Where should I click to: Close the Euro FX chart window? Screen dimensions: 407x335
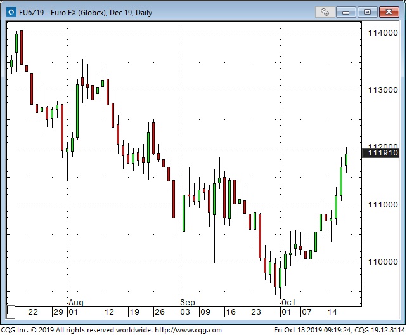389,12
